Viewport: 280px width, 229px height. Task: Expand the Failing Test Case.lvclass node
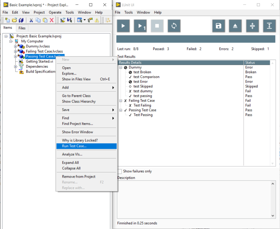pos(16,51)
